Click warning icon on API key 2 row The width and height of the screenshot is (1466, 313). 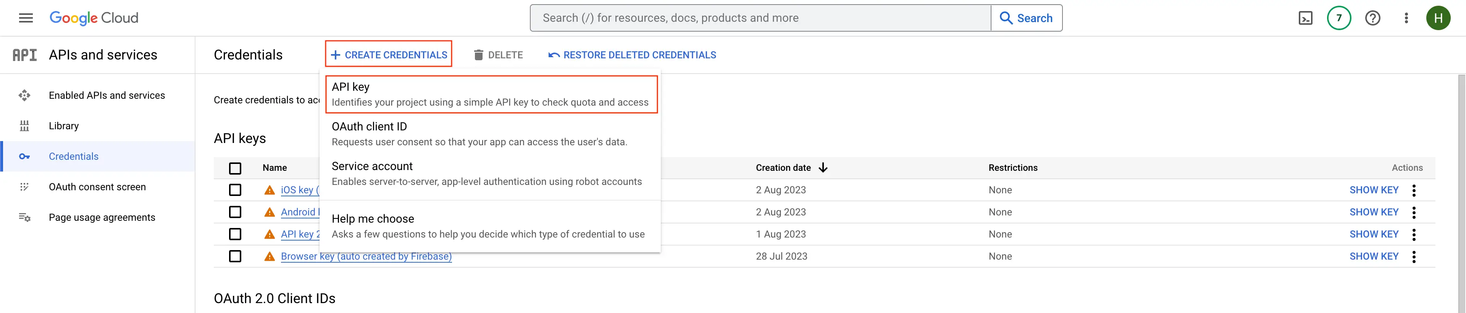pos(270,234)
